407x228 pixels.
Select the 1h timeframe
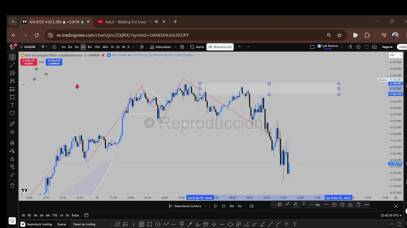coord(112,47)
